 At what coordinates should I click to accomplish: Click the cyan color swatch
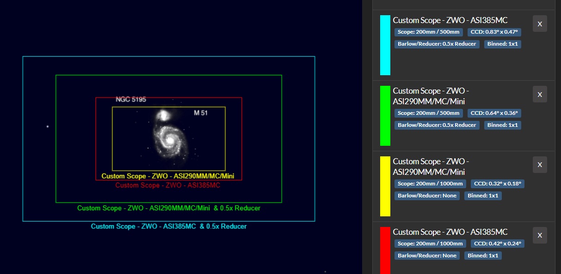(x=385, y=45)
